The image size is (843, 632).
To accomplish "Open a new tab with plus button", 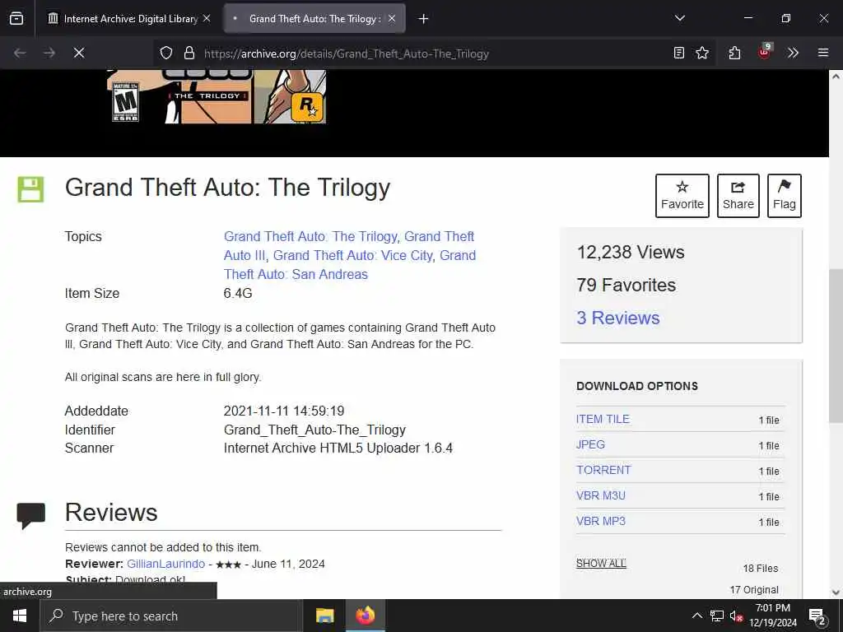I will [424, 19].
